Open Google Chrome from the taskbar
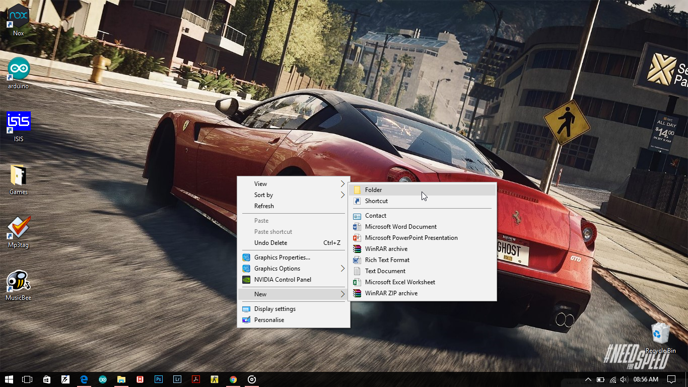This screenshot has height=387, width=688. coord(233,379)
